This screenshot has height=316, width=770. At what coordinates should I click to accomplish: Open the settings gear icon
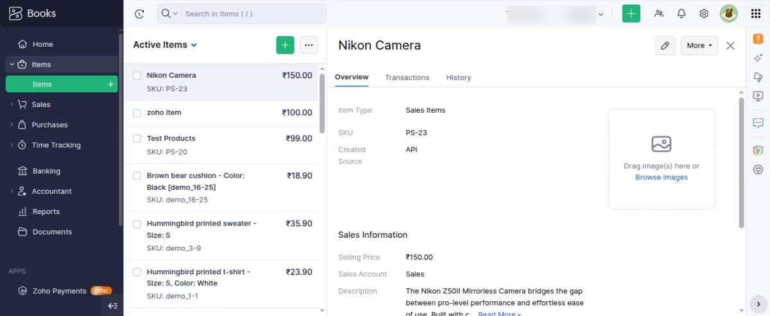tap(704, 13)
